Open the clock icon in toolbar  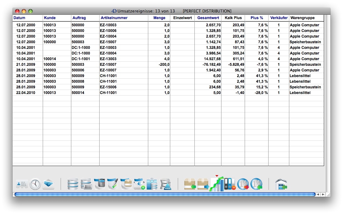click(35, 184)
